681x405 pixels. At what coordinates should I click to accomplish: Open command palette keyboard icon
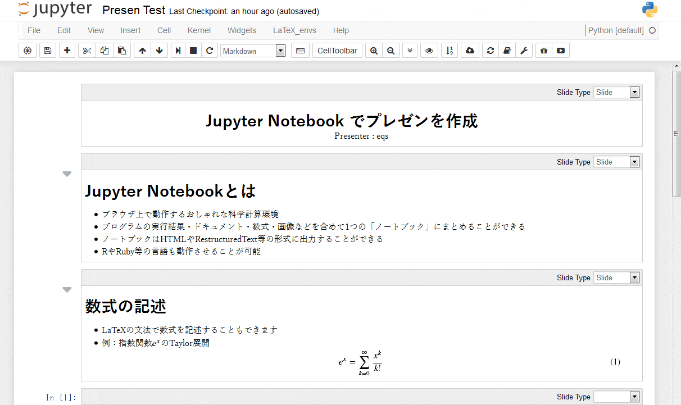click(300, 51)
